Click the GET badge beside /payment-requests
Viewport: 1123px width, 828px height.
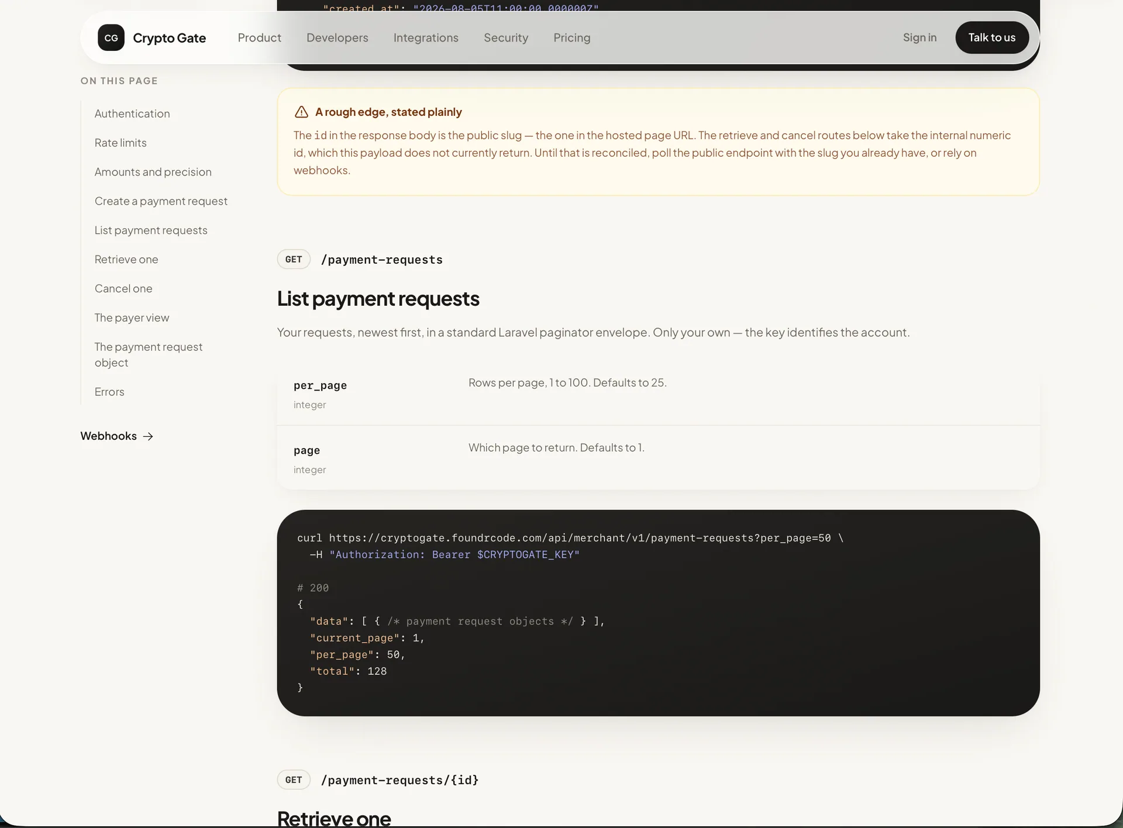coord(294,259)
